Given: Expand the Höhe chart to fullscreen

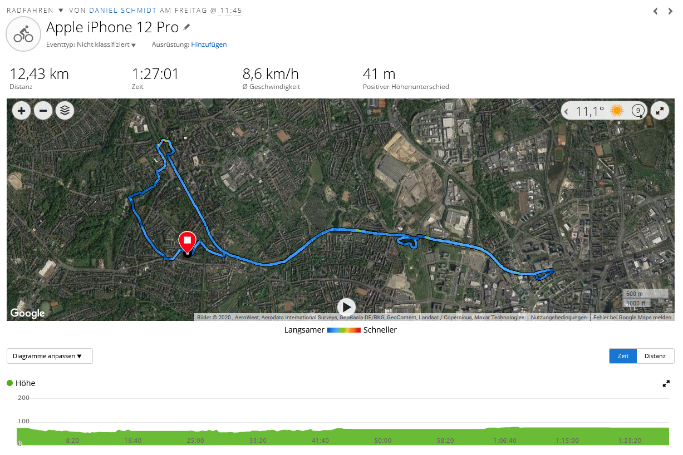Looking at the screenshot, I should point(666,383).
